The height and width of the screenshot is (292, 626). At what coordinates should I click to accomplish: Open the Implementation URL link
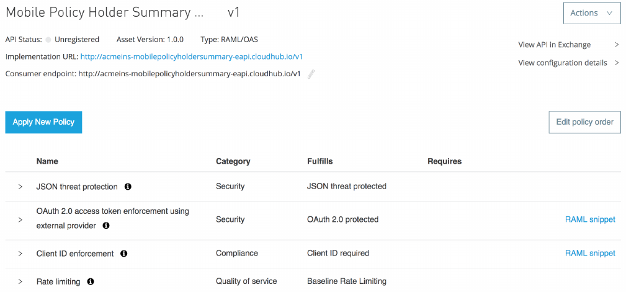click(x=191, y=56)
